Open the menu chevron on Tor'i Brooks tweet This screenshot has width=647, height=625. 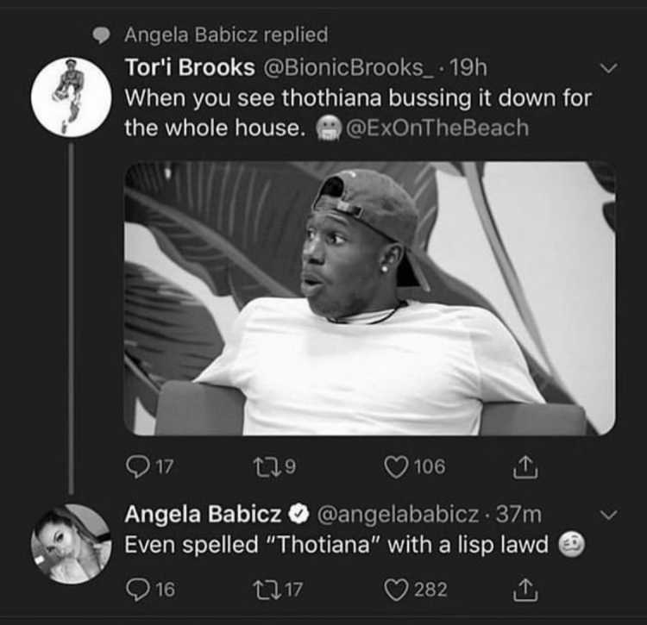609,67
